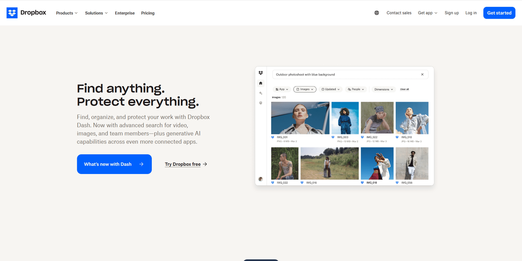Click Dropbox icon beside IMG_016
Image resolution: width=522 pixels, height=261 pixels.
(302, 183)
